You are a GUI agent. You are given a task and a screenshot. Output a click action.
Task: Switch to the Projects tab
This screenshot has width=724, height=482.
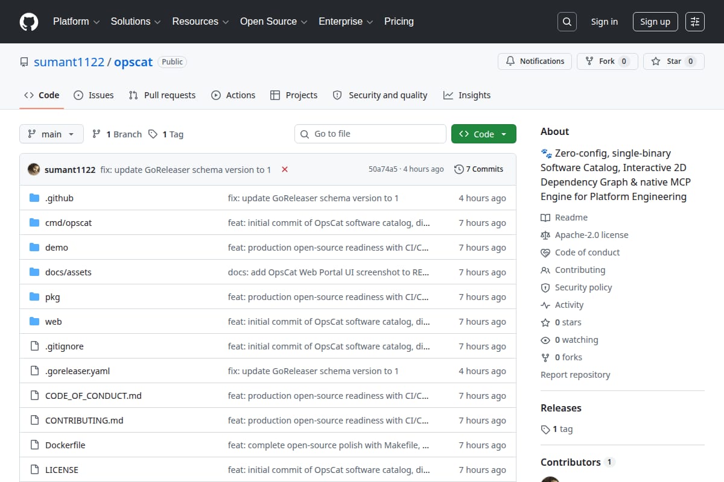294,95
